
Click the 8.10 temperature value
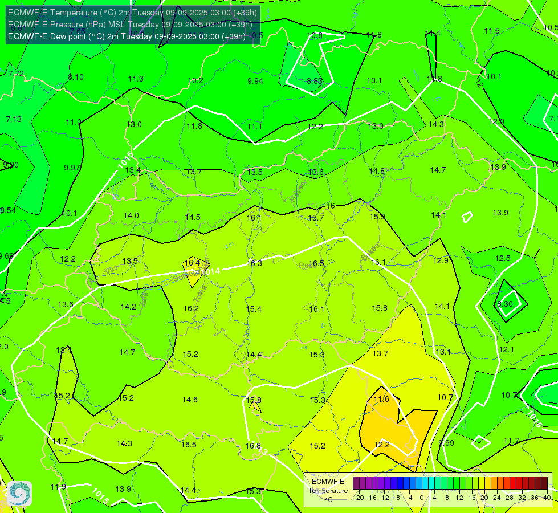pos(75,78)
